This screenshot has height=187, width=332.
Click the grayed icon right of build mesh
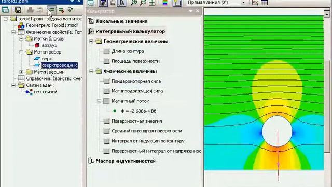click(x=39, y=10)
